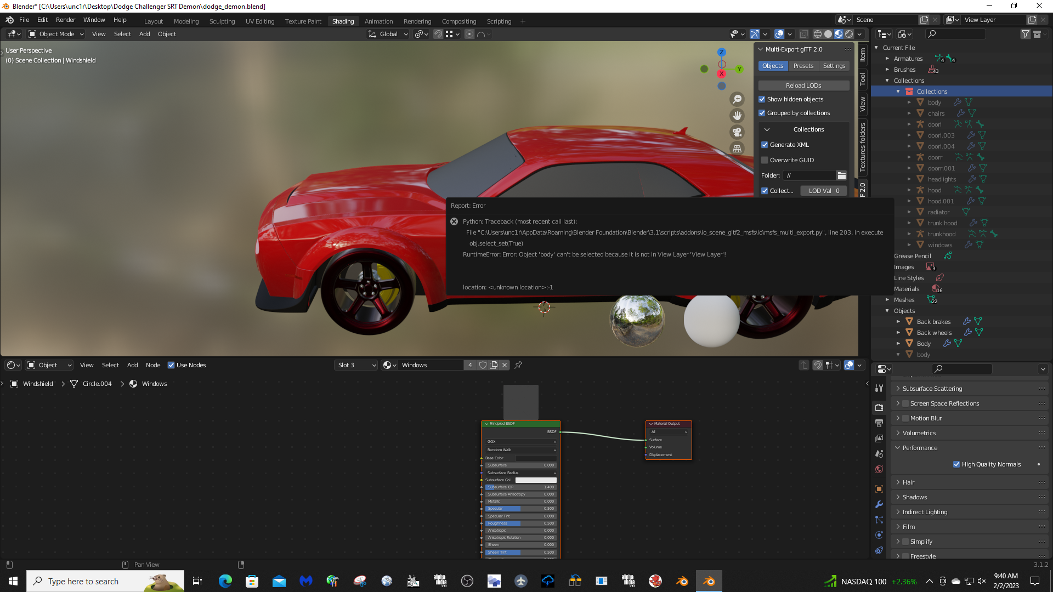Browse folder icon beside Folder field

point(841,175)
